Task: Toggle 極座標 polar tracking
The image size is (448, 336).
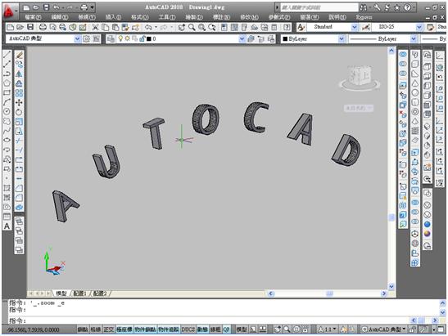Action: click(x=124, y=329)
